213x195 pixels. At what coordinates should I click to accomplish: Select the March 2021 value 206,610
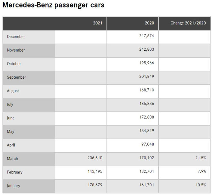(95, 158)
